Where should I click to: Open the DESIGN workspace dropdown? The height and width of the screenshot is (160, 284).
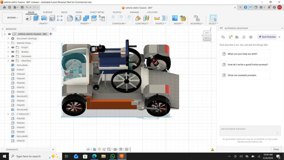pyautogui.click(x=12, y=18)
